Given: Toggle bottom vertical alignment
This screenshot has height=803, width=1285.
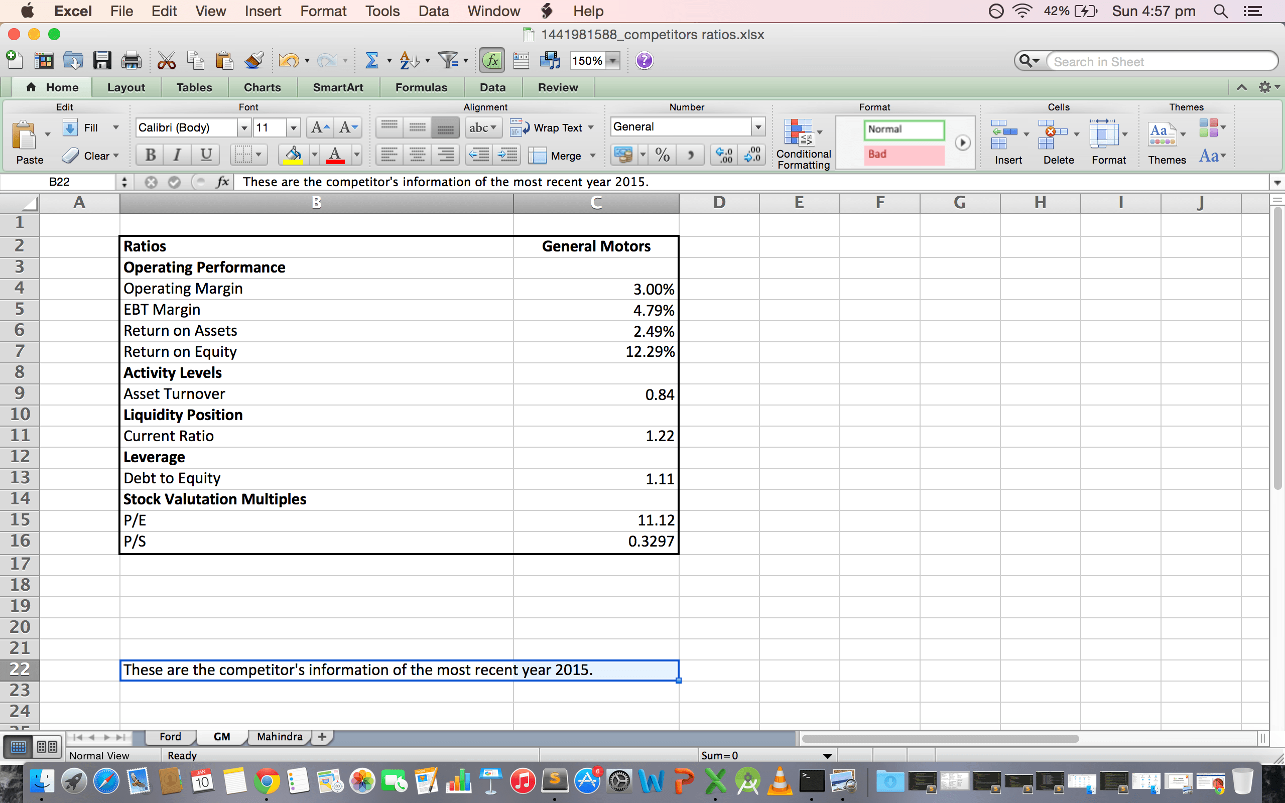Looking at the screenshot, I should 445,127.
